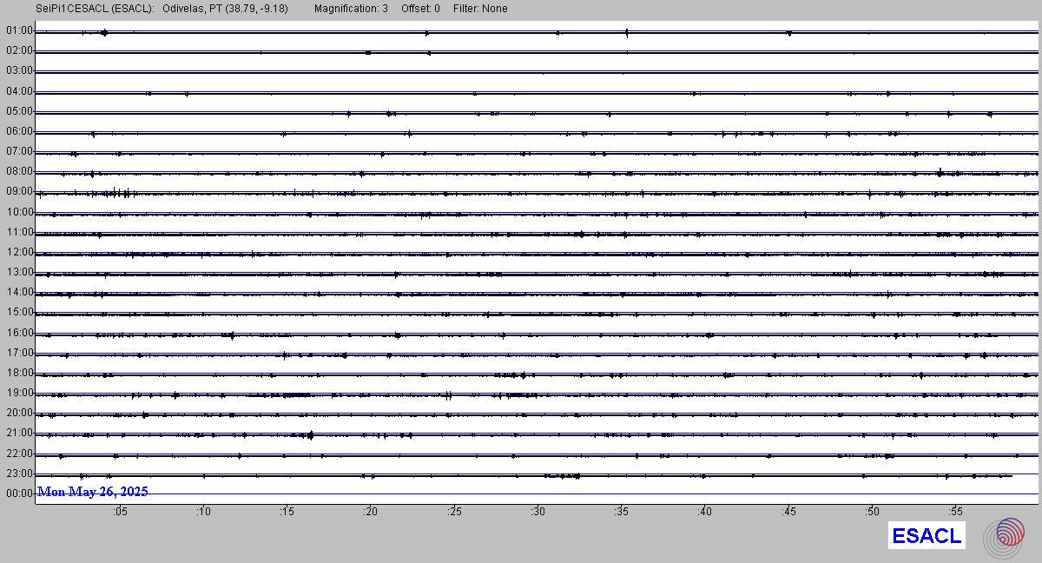Click the "Mon May 26, 2025" date label
This screenshot has height=563, width=1042.
click(93, 492)
